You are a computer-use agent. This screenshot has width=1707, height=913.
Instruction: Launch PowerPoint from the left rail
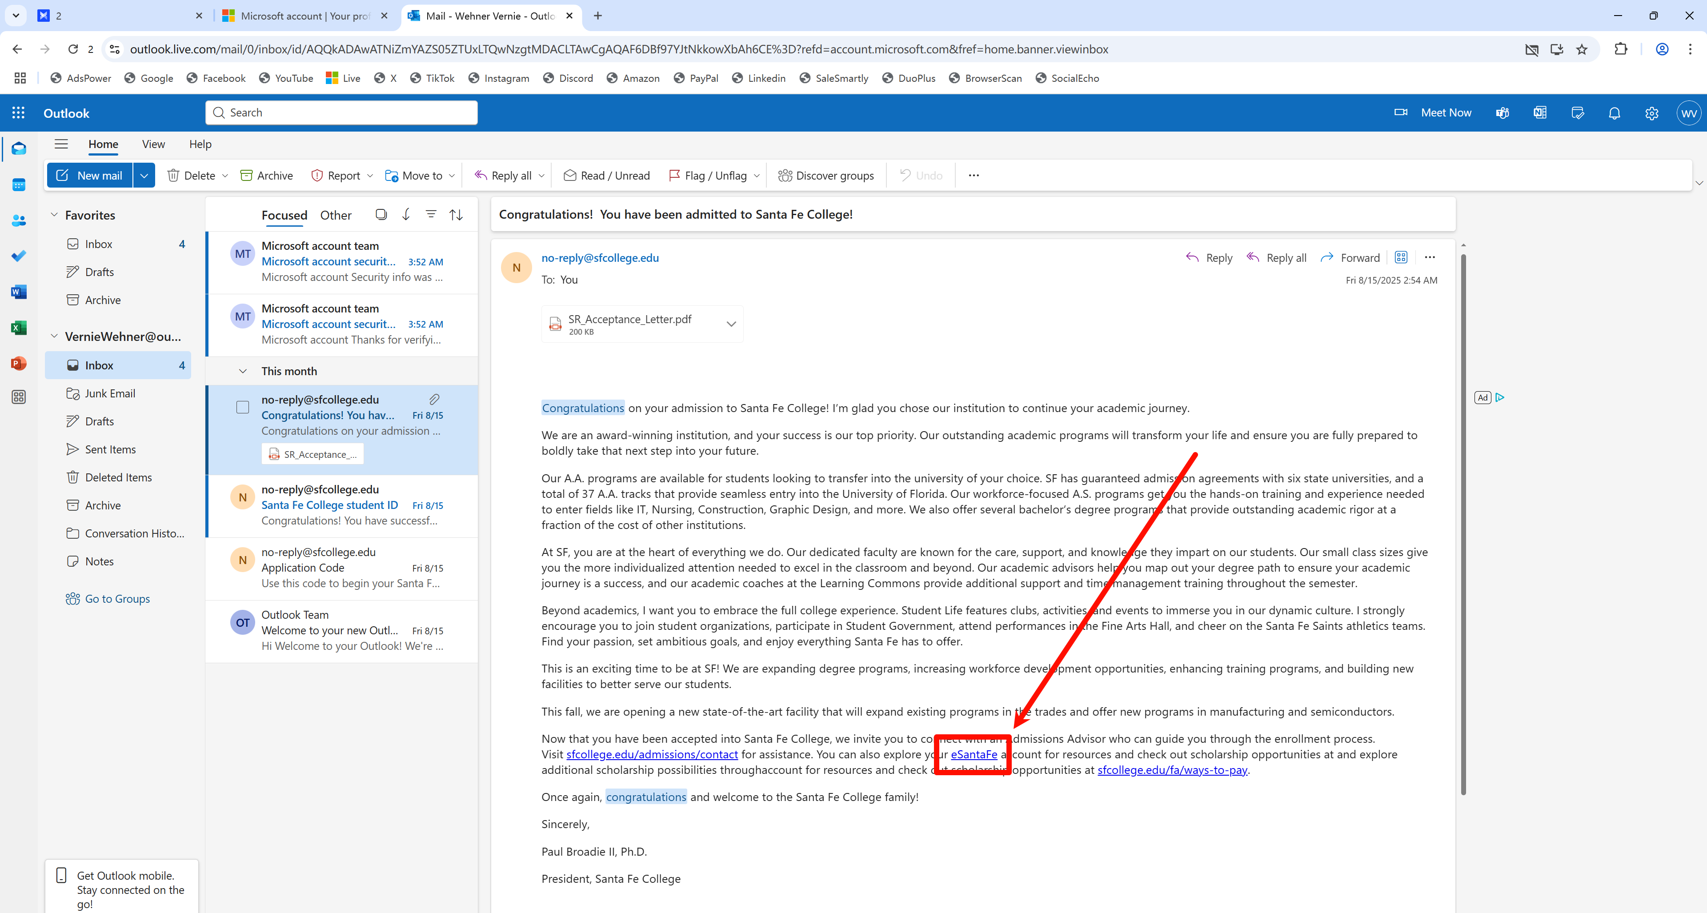point(19,363)
